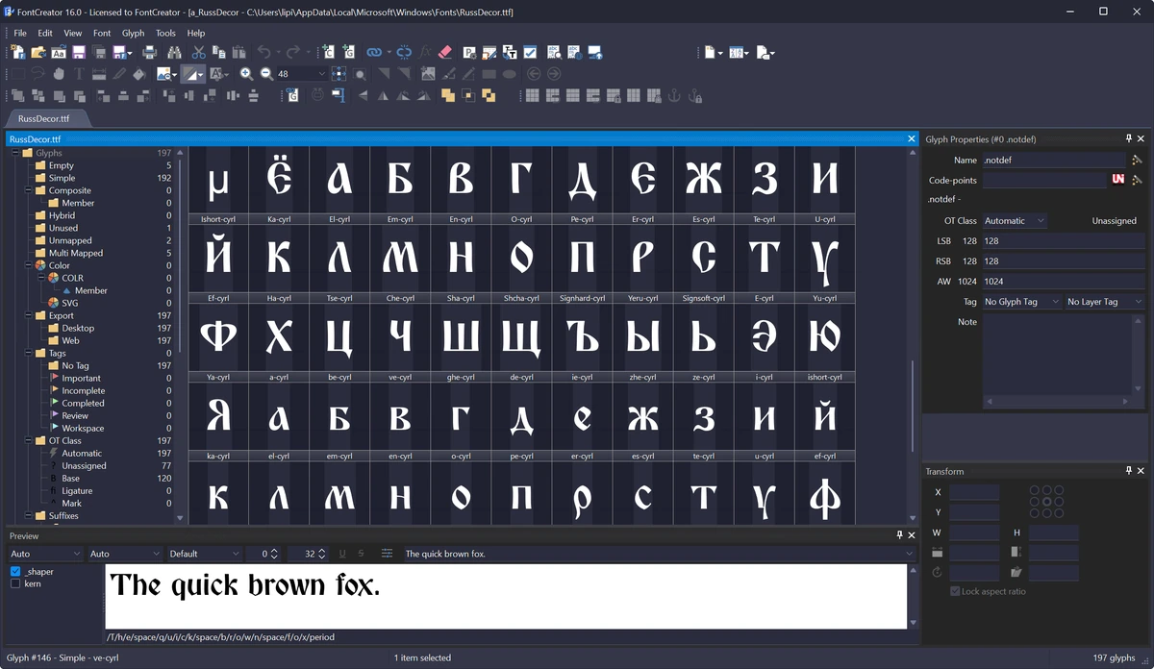The height and width of the screenshot is (669, 1154).
Task: Select the Multi Mapped tree item
Action: point(76,253)
